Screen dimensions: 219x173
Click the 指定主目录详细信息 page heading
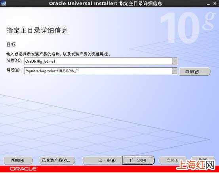(x=37, y=31)
